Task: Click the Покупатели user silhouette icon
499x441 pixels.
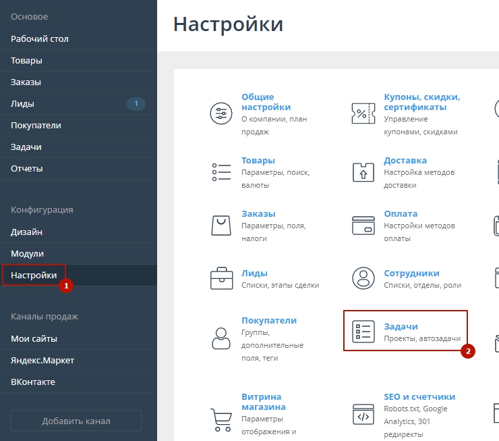Action: click(221, 336)
